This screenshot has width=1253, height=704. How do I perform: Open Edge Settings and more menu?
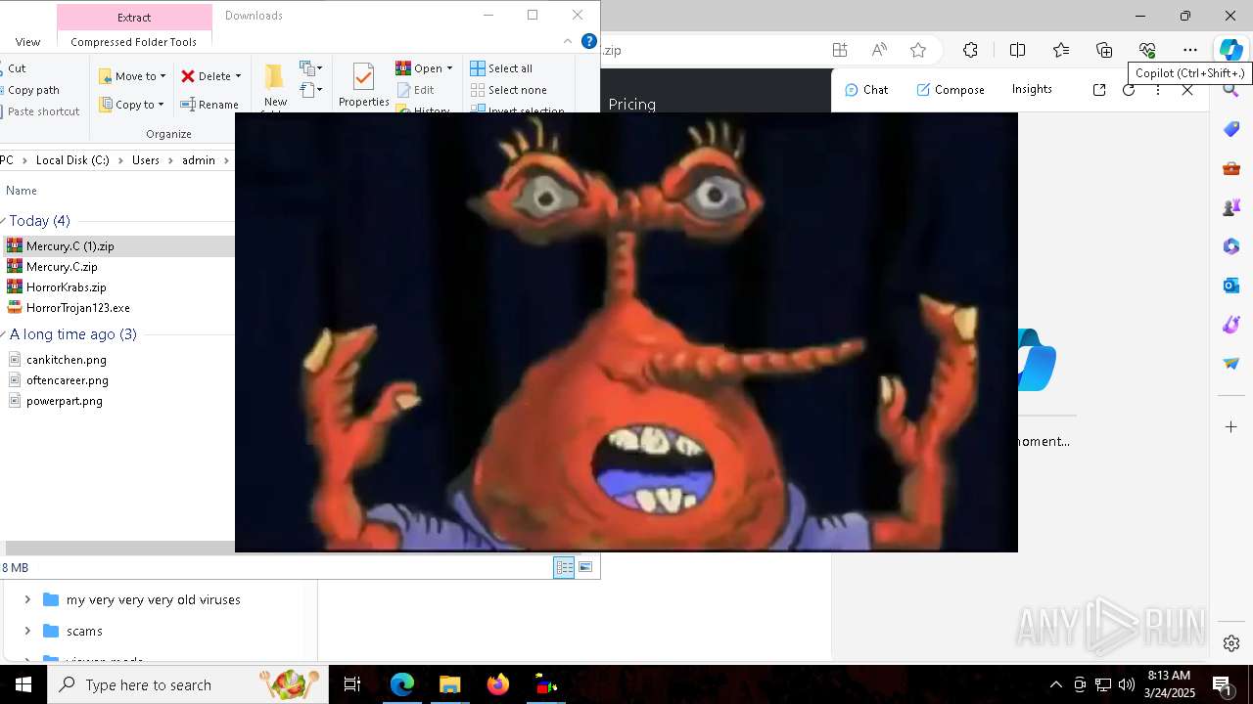[x=1190, y=50]
